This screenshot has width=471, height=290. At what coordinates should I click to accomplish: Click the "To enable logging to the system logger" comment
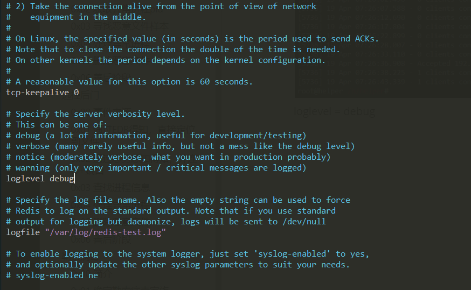tap(188, 254)
